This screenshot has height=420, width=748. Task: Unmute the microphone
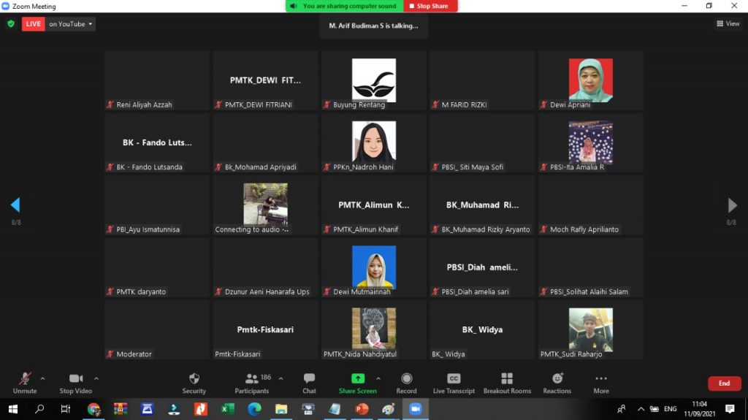coord(25,379)
